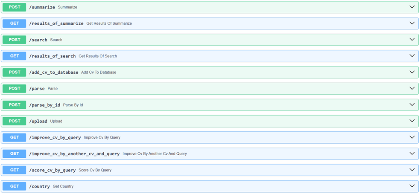Open the /parse path link
Image resolution: width=420 pixels, height=194 pixels.
coord(37,89)
